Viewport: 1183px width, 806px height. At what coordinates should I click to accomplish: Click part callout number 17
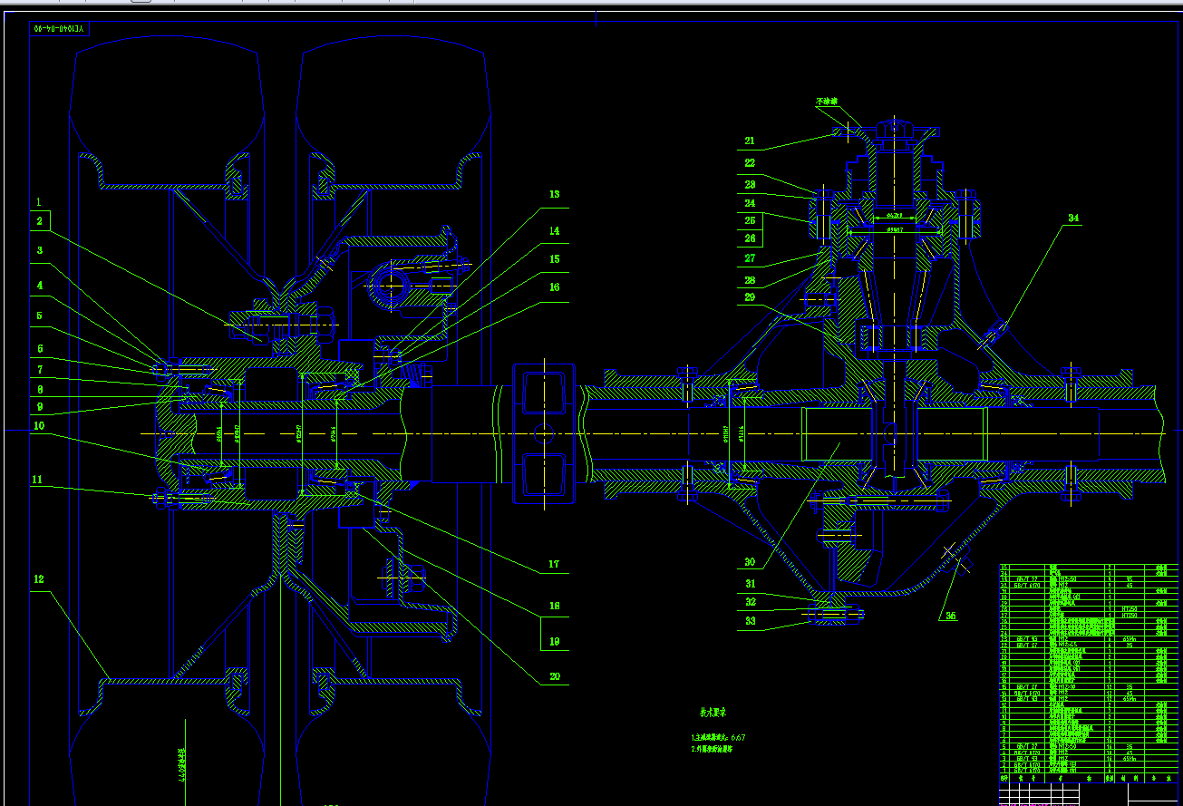554,565
